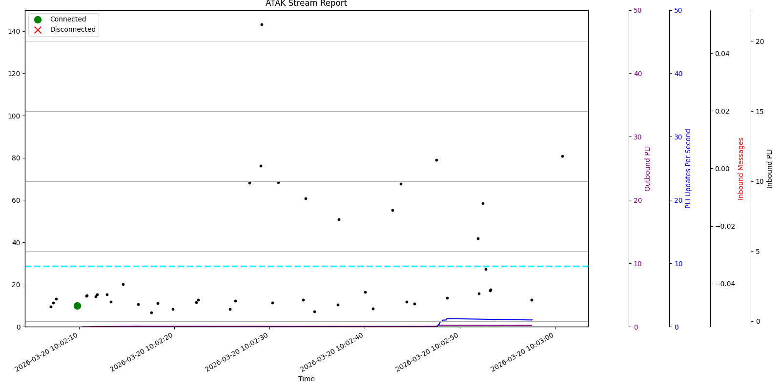Viewport: 781px width, 390px height.
Task: Select the rightmost data point near 81
Action: [x=562, y=156]
